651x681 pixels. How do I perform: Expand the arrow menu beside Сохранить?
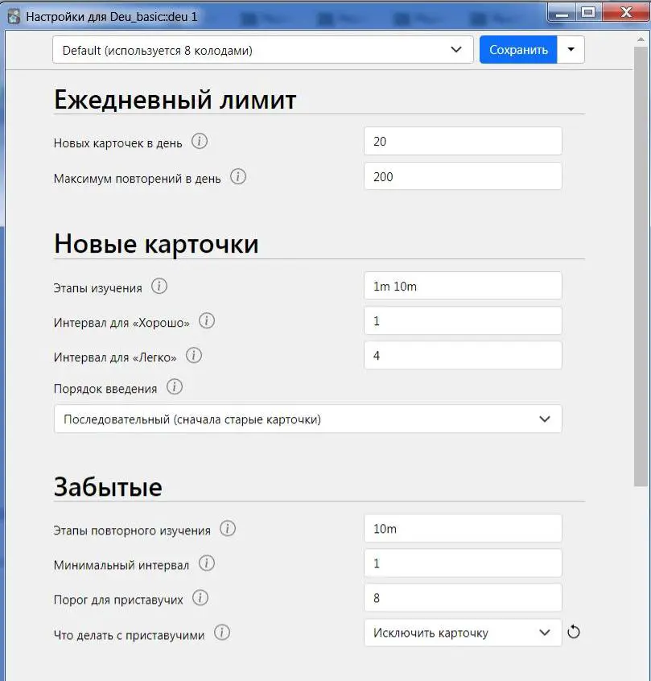point(571,50)
